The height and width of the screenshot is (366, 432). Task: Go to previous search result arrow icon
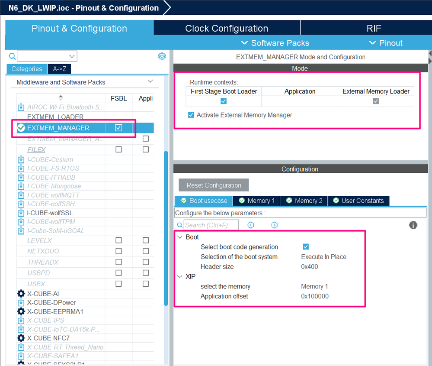click(251, 225)
